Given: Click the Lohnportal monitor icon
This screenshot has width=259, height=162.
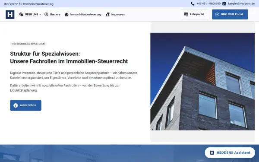Looking at the screenshot, I should click(x=186, y=14).
